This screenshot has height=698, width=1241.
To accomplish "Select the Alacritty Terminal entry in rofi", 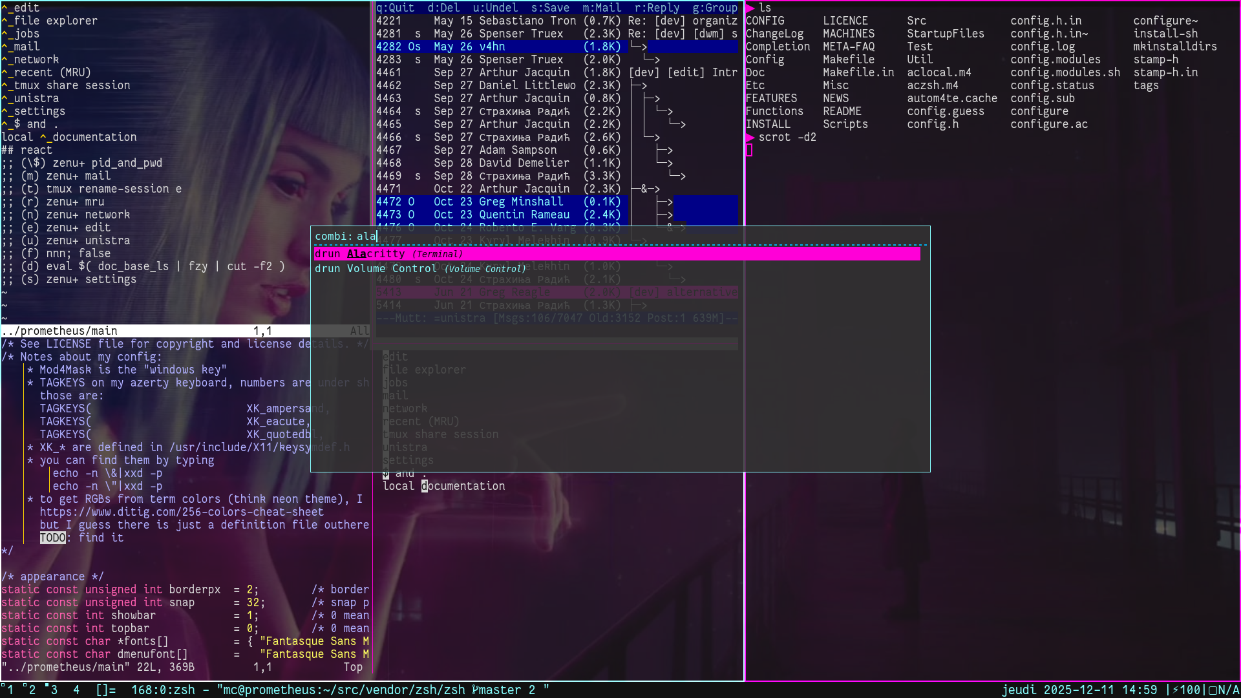I will pos(388,254).
